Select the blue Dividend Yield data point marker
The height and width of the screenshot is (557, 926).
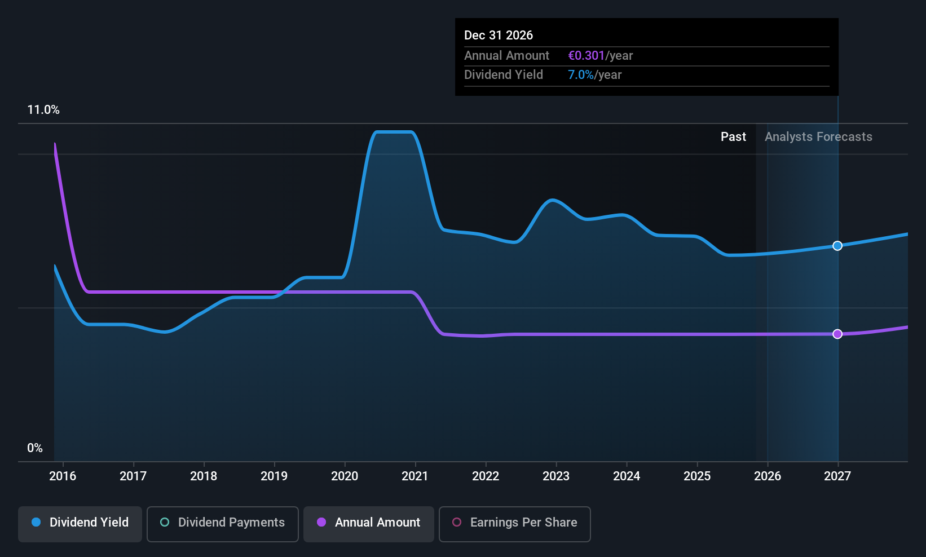coord(837,246)
